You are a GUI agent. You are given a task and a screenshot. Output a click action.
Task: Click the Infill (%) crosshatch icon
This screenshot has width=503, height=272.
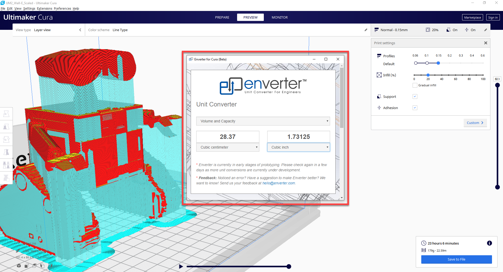tap(379, 75)
